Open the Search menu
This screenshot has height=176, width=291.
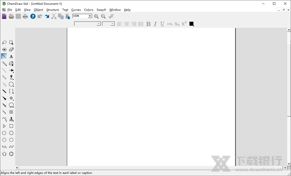click(101, 10)
